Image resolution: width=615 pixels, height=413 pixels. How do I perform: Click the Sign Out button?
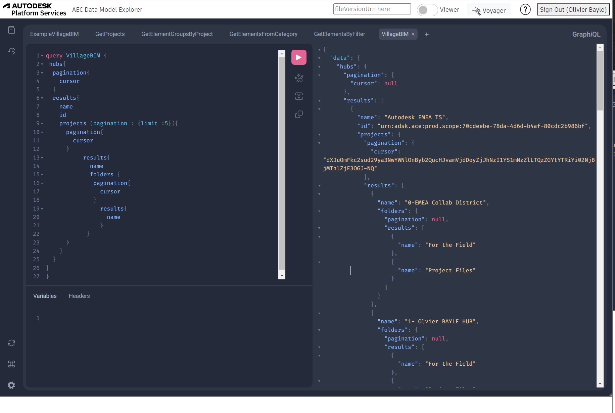click(573, 9)
